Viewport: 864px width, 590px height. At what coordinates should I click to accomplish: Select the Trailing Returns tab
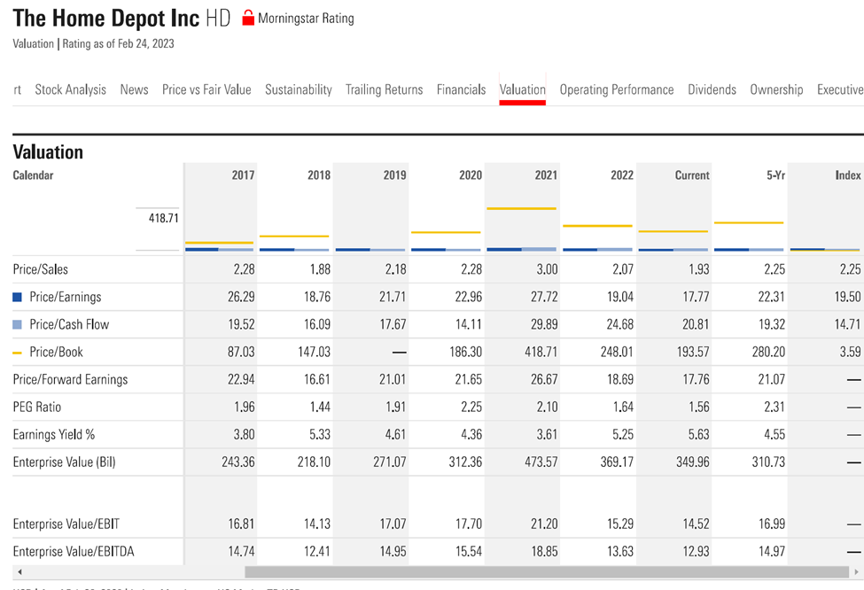pos(384,89)
